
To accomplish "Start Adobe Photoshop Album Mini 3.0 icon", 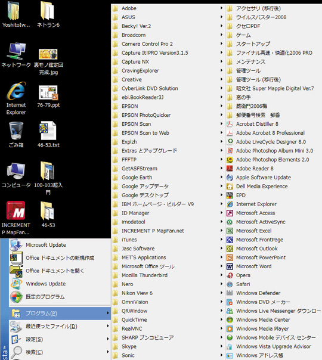I will coord(230,151).
